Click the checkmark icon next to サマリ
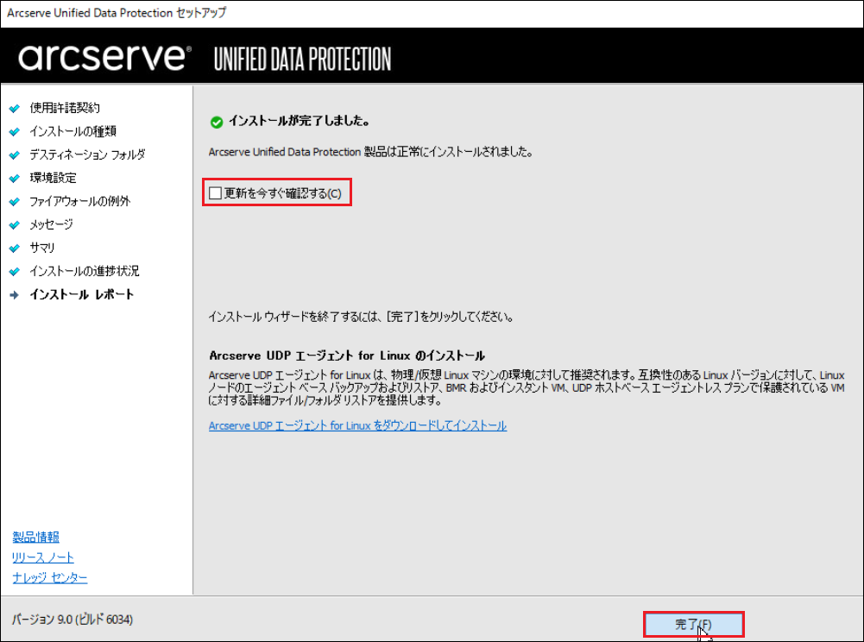864x642 pixels. (15, 248)
